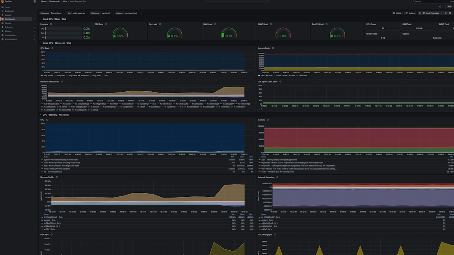This screenshot has width=454, height=255.
Task: Open Explore from the sidebar
Action: point(8,23)
